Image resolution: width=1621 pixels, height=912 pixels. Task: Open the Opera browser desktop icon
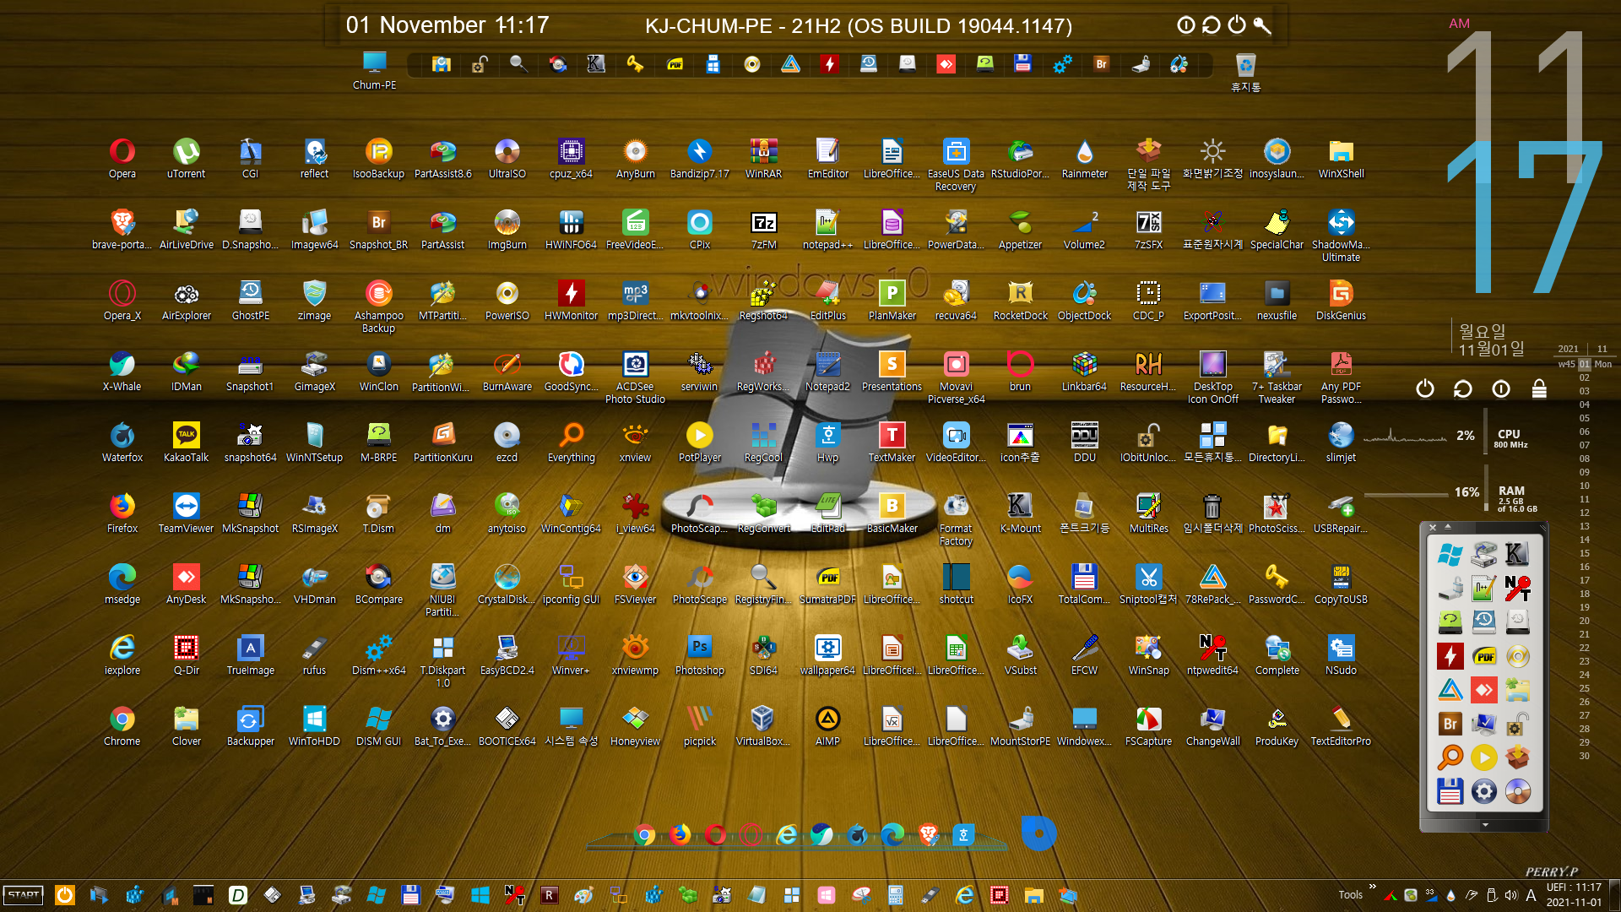122,158
